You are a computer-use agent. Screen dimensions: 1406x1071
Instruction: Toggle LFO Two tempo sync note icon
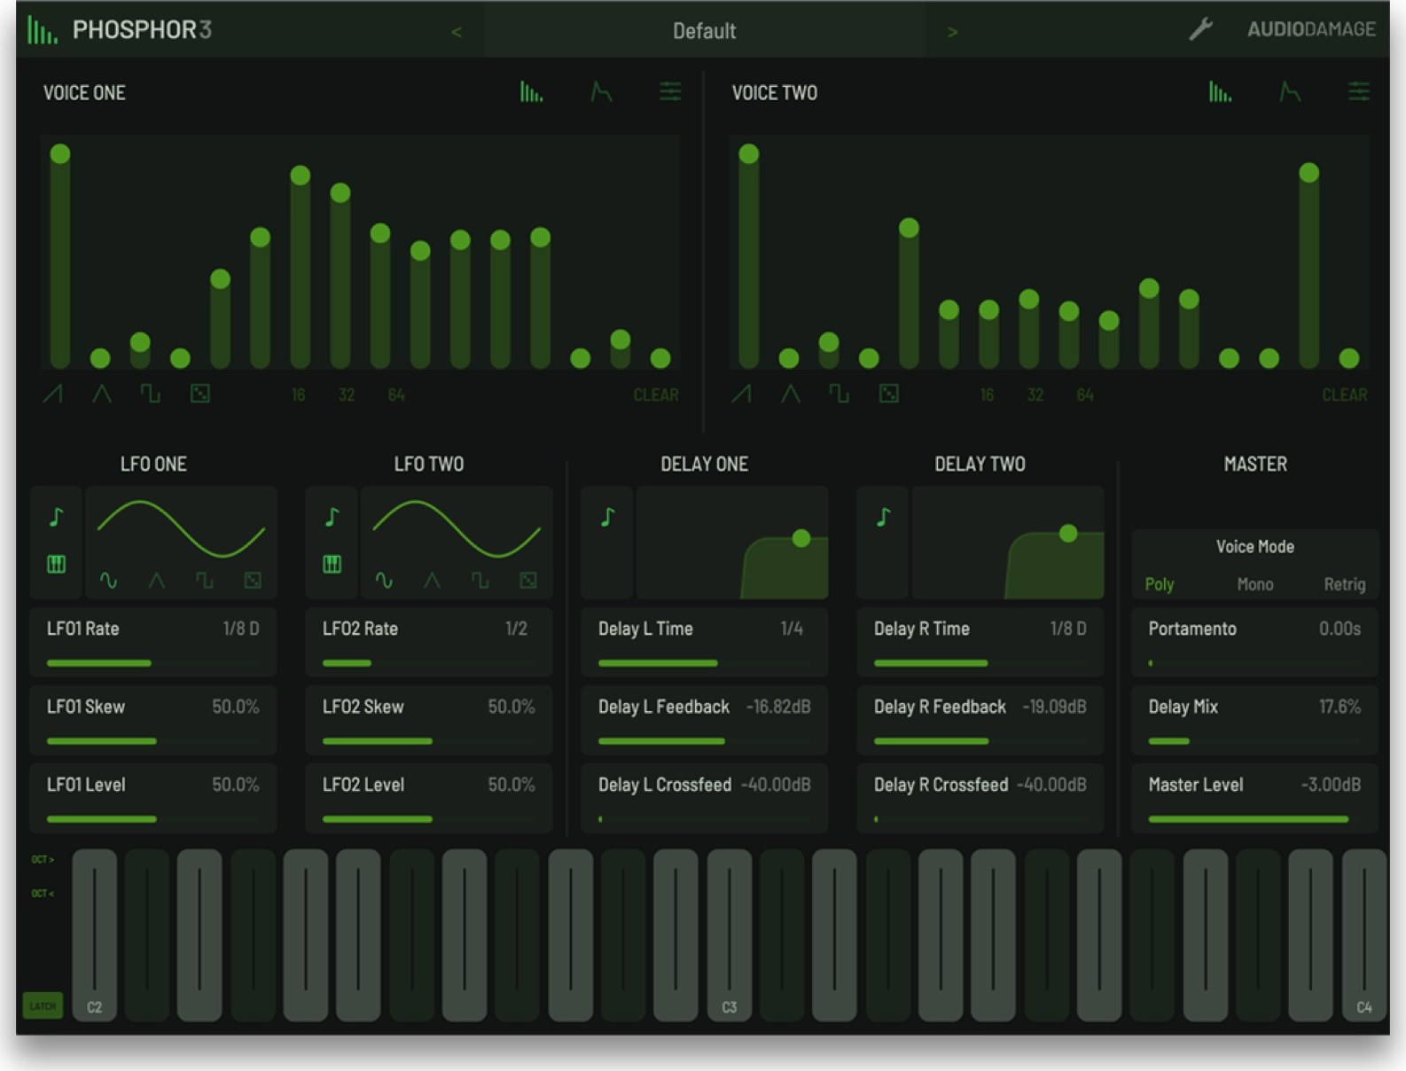click(x=332, y=517)
